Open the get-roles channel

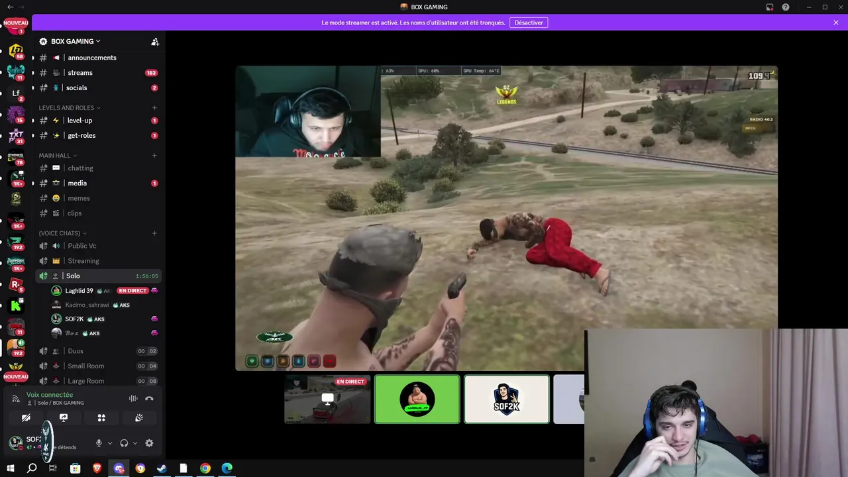[97, 135]
